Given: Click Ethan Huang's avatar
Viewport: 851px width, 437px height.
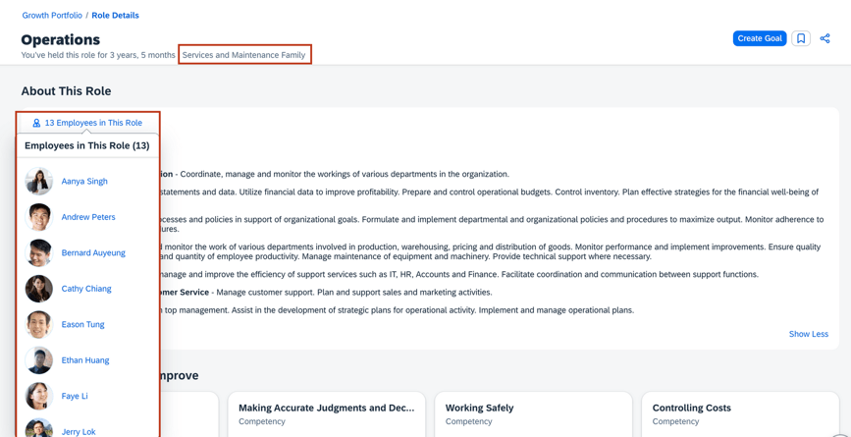Looking at the screenshot, I should pyautogui.click(x=39, y=360).
